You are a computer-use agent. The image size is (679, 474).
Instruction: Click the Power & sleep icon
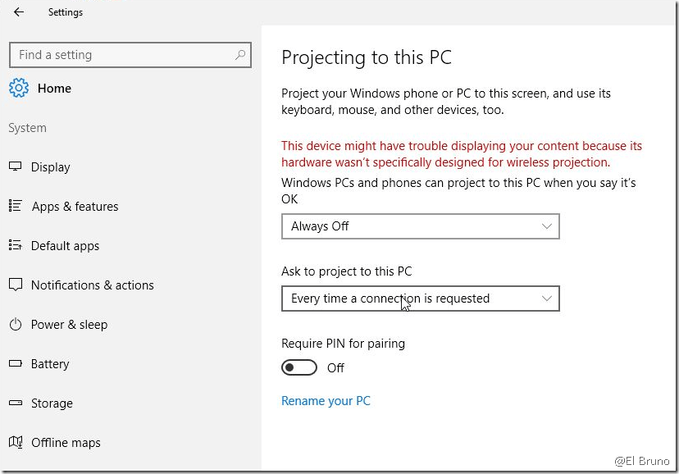pos(15,324)
